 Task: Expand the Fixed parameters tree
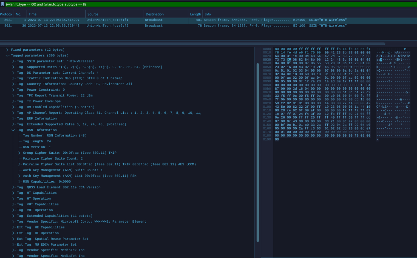point(7,50)
